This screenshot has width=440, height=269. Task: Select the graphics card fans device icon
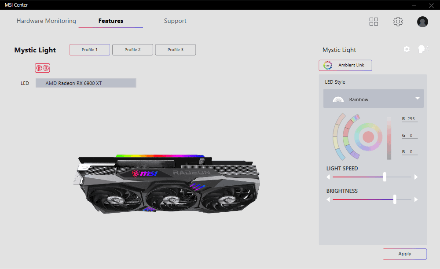(x=42, y=68)
